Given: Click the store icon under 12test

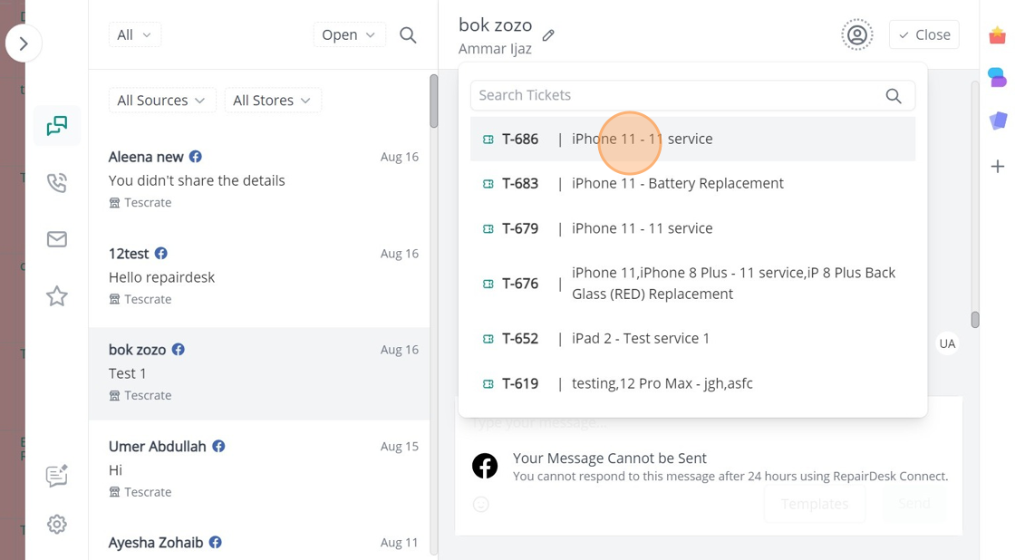Looking at the screenshot, I should [114, 299].
